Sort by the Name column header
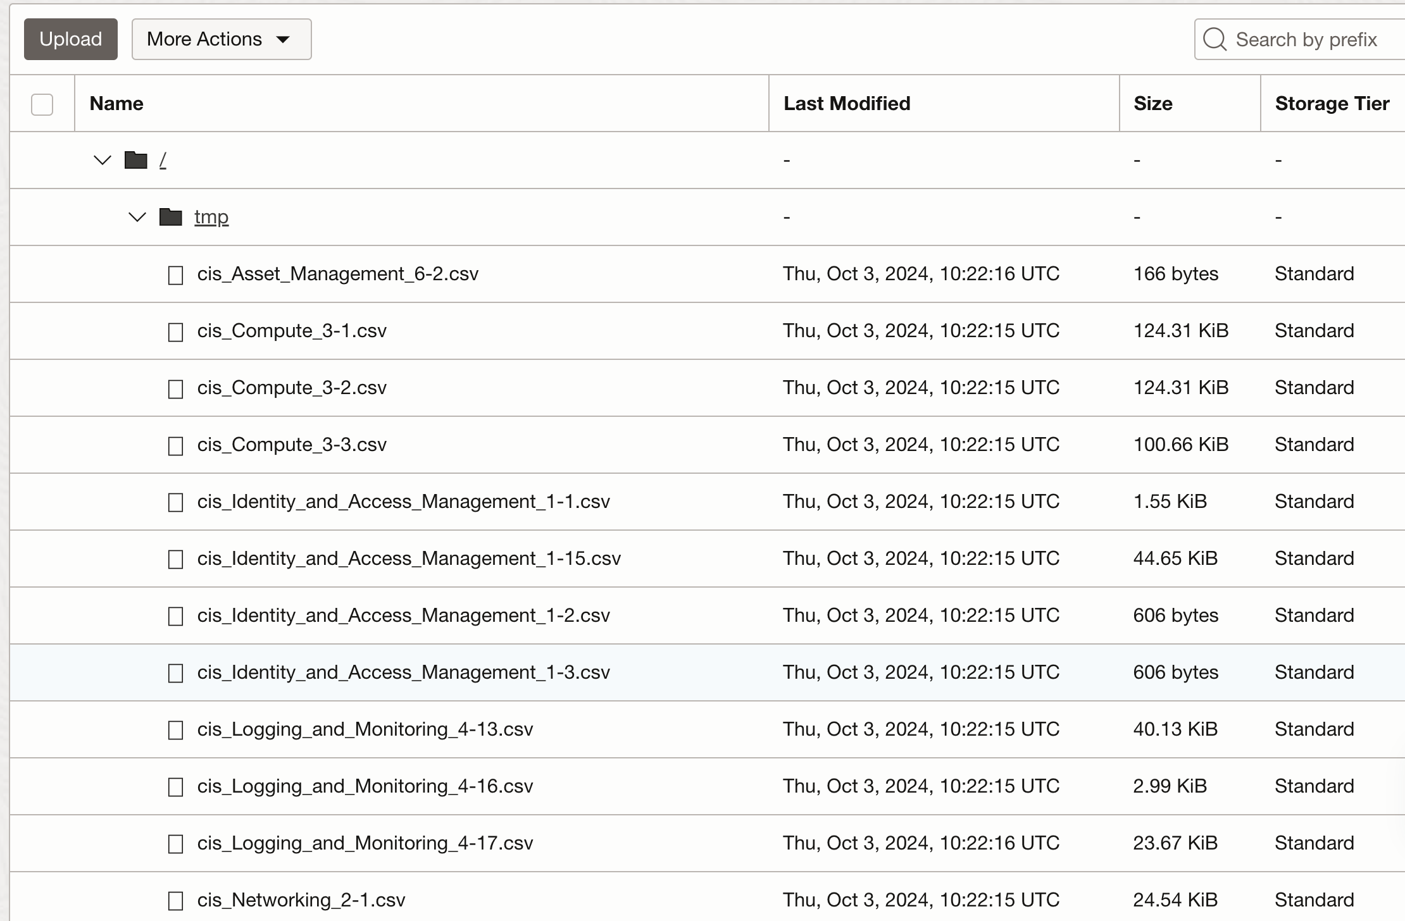This screenshot has width=1405, height=921. [x=116, y=104]
